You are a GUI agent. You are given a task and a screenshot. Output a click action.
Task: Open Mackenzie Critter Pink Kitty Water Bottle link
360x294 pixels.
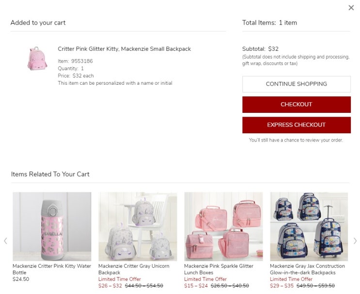coord(51,269)
